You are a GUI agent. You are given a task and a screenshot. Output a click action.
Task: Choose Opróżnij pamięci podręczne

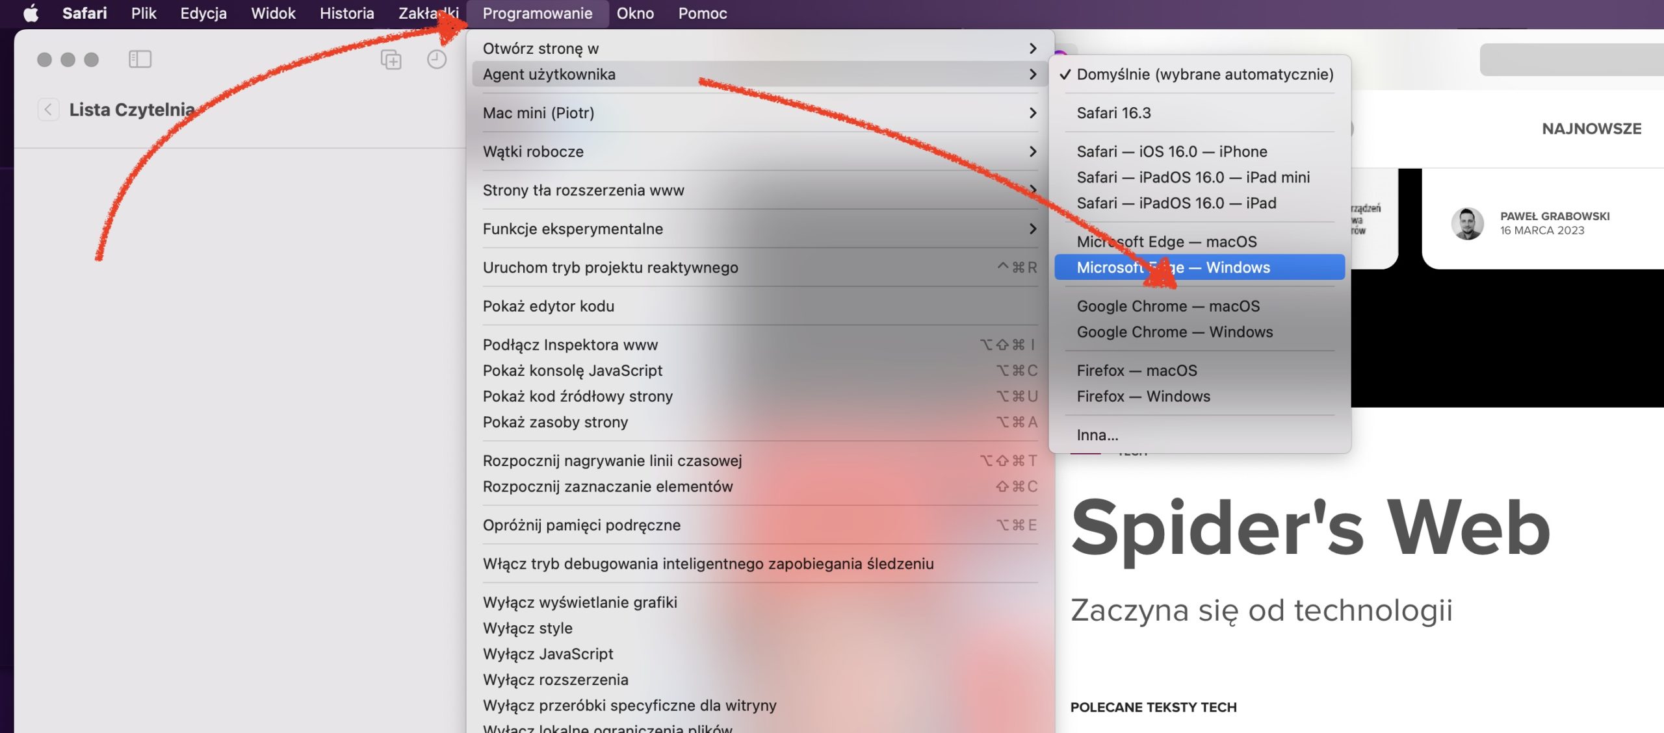[x=759, y=525]
